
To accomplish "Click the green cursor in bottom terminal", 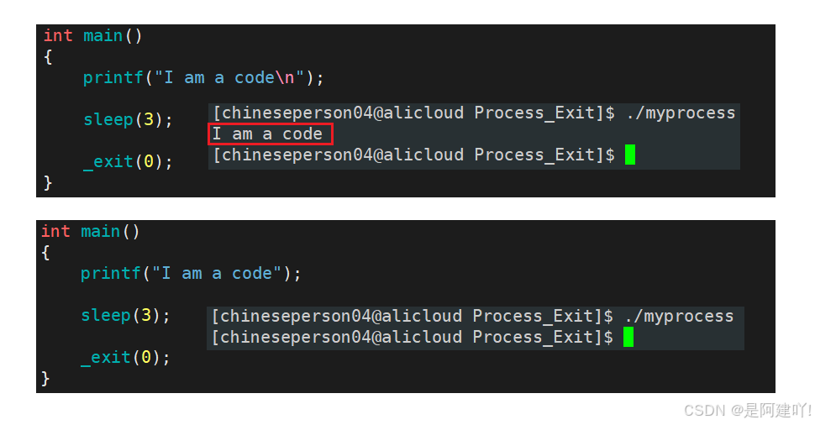I will coord(628,337).
